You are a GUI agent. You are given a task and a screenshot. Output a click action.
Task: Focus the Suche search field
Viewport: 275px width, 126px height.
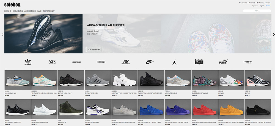click(x=257, y=11)
